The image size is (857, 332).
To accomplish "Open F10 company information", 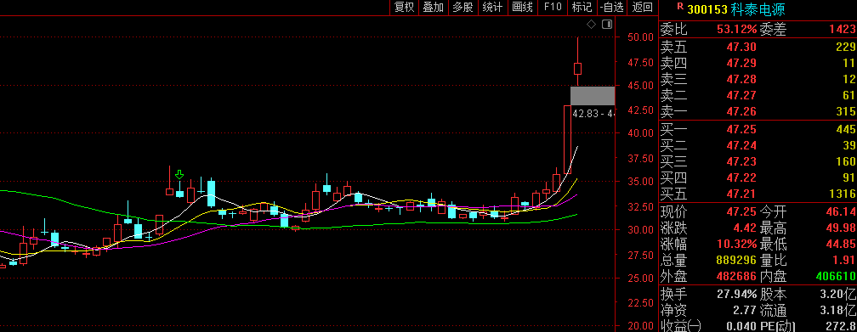I will [x=552, y=7].
